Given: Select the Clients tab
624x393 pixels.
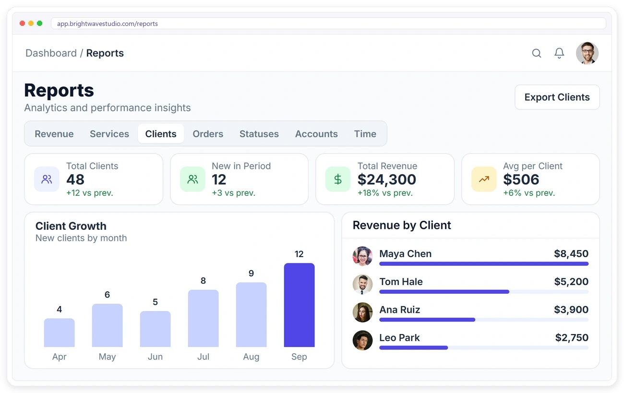Looking at the screenshot, I should 161,134.
